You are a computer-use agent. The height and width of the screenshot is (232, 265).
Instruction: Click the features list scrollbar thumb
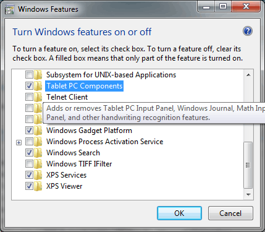point(248,165)
